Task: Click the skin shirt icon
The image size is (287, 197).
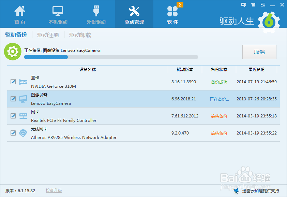Action: pyautogui.click(x=253, y=5)
